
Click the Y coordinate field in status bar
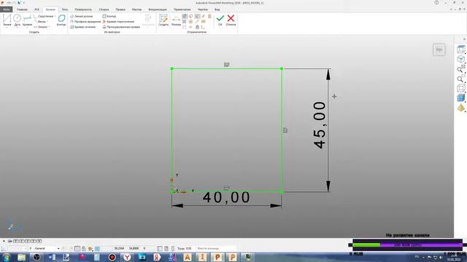click(x=134, y=248)
